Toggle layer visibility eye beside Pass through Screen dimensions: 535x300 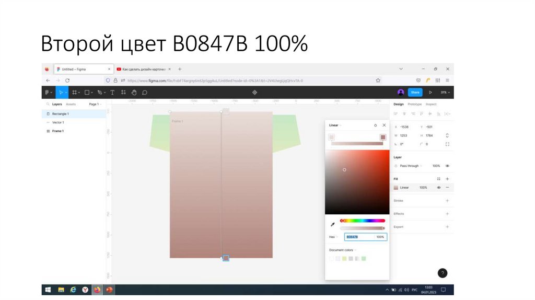[447, 166]
